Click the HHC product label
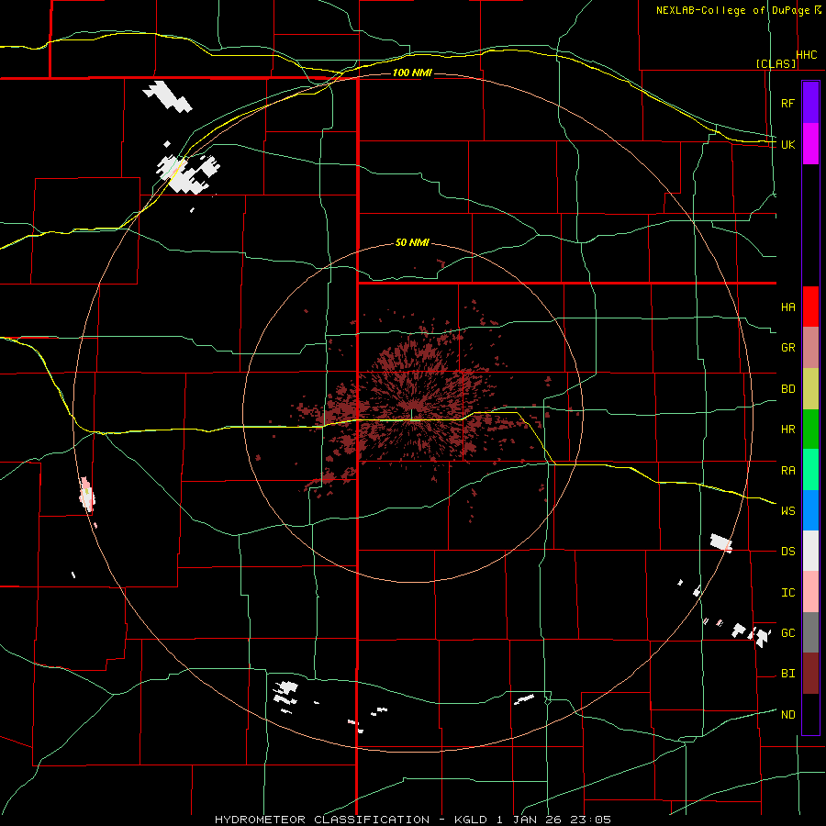The width and height of the screenshot is (826, 826). pyautogui.click(x=807, y=55)
